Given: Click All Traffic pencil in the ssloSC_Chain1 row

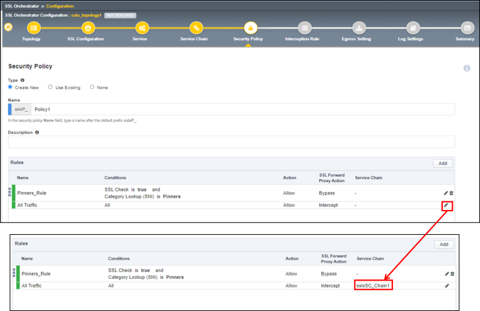Looking at the screenshot, I should pos(447,286).
